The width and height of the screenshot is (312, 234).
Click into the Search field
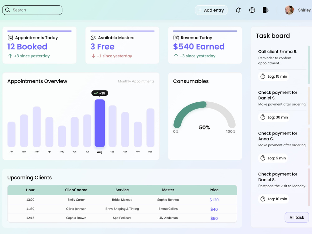click(x=32, y=10)
